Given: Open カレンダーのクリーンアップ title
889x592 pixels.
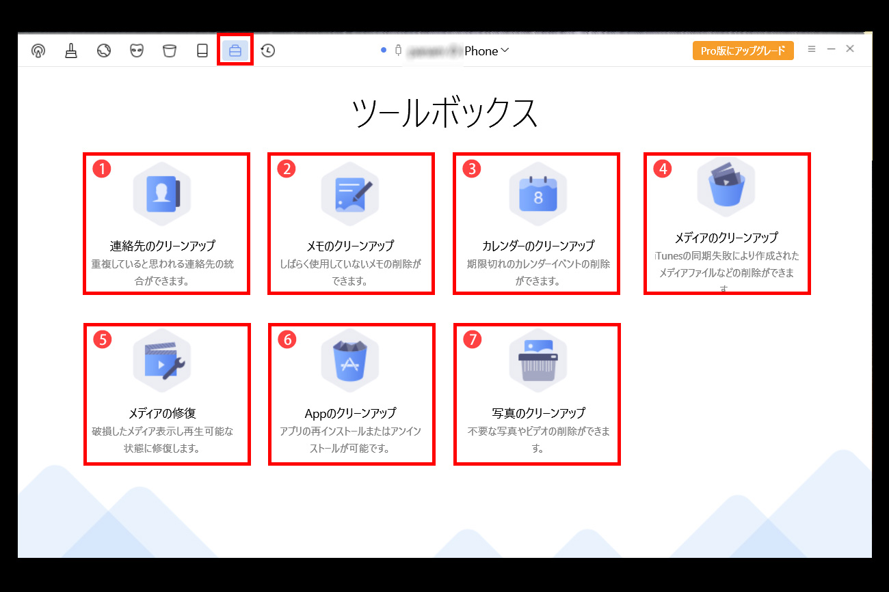Looking at the screenshot, I should (538, 245).
